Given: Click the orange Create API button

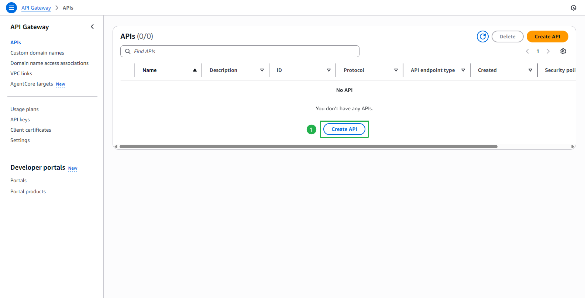Looking at the screenshot, I should (547, 37).
